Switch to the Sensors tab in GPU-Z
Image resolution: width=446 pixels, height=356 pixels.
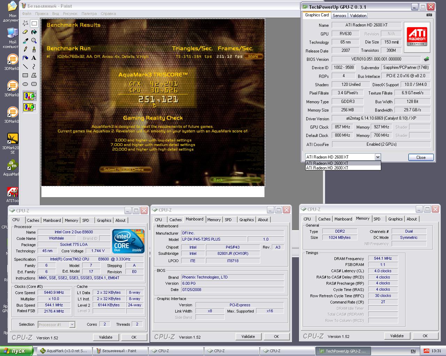pos(339,16)
